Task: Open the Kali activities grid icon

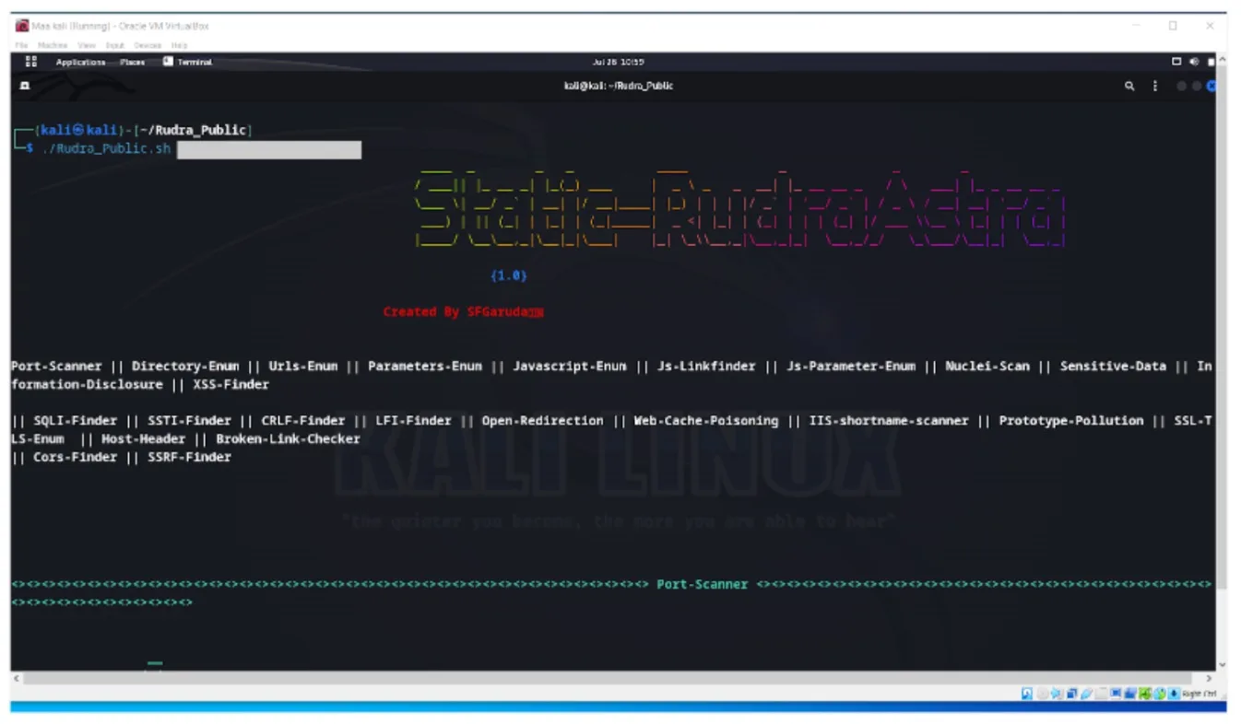Action: (30, 62)
